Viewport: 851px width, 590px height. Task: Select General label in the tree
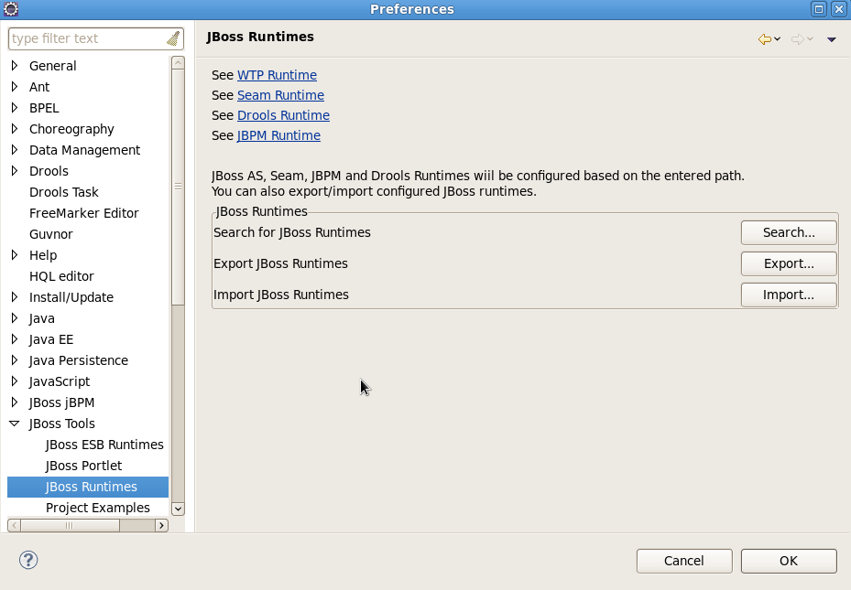[52, 66]
